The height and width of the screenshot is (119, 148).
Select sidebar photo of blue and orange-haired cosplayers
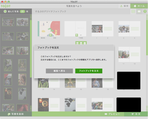point(8,22)
